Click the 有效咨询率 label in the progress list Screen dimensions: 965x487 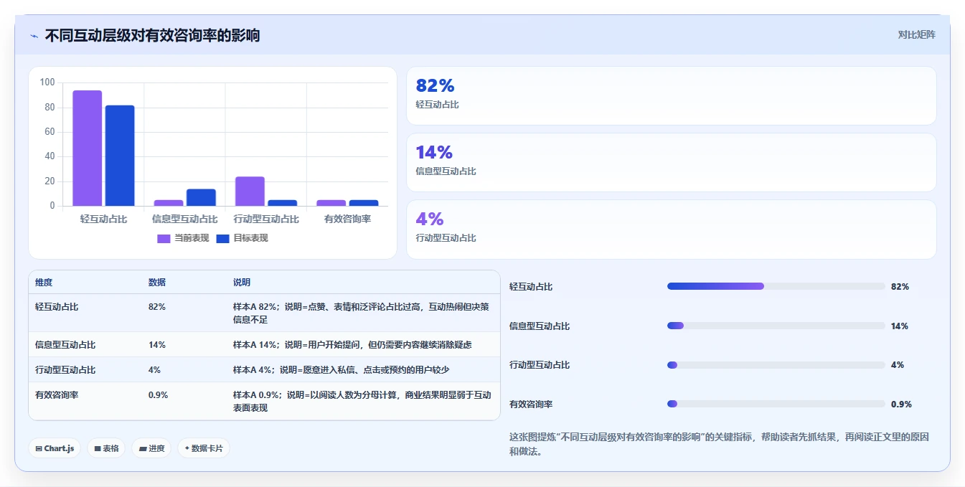(531, 404)
